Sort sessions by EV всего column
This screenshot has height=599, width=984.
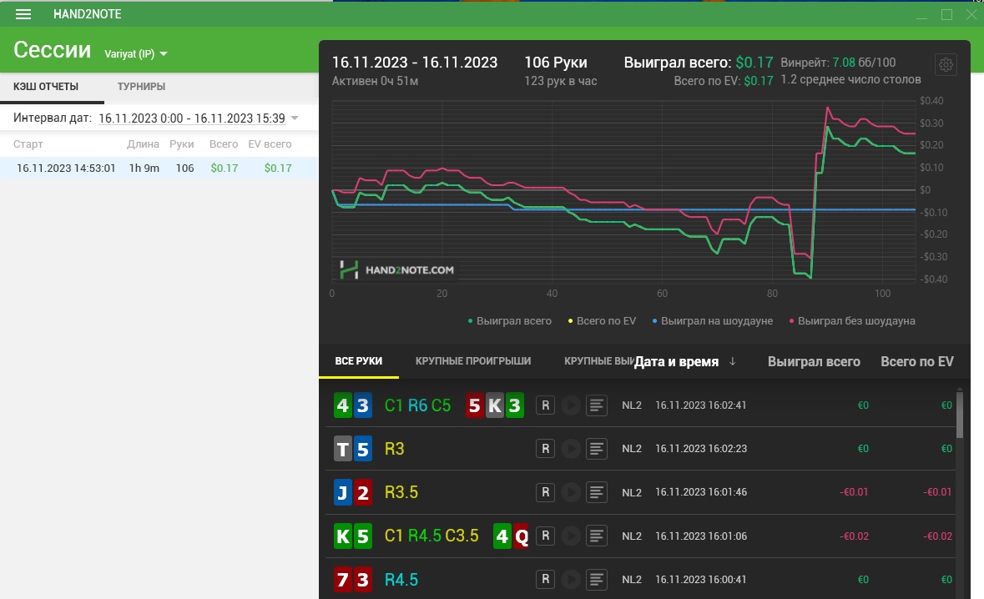(x=270, y=143)
